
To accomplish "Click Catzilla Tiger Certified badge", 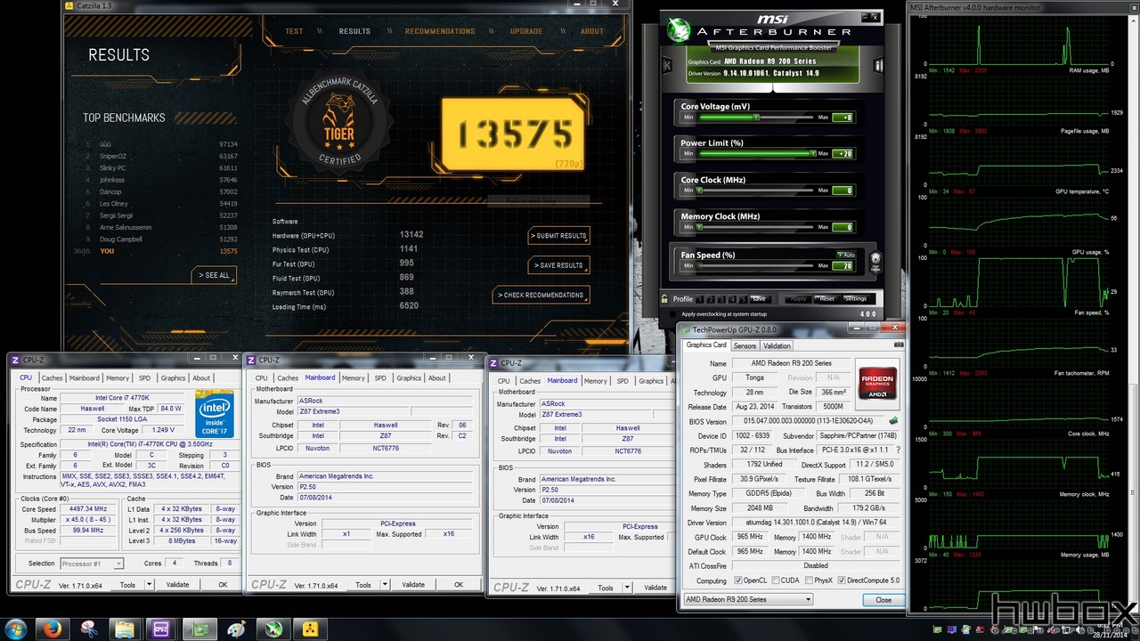I will click(339, 124).
